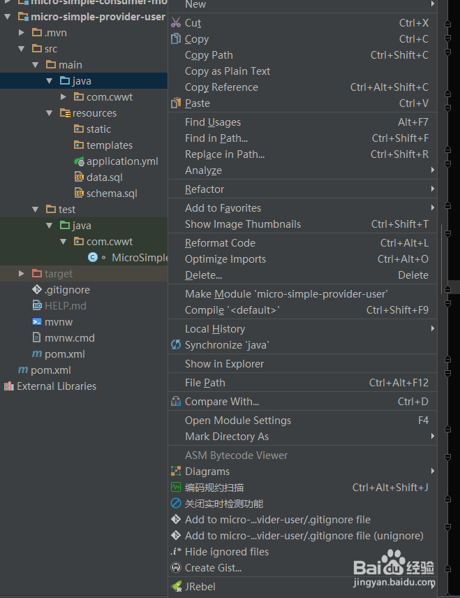Select the schema.sql file
Viewport: 460px width, 598px height.
(111, 194)
